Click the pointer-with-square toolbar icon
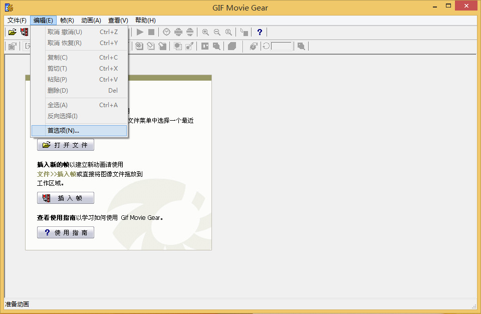481x314 pixels. pos(244,32)
